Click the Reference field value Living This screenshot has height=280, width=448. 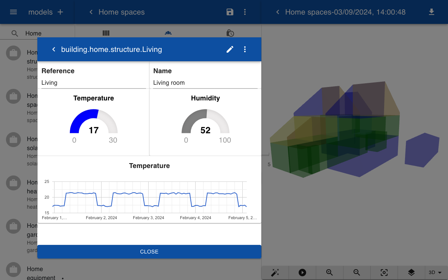click(93, 83)
